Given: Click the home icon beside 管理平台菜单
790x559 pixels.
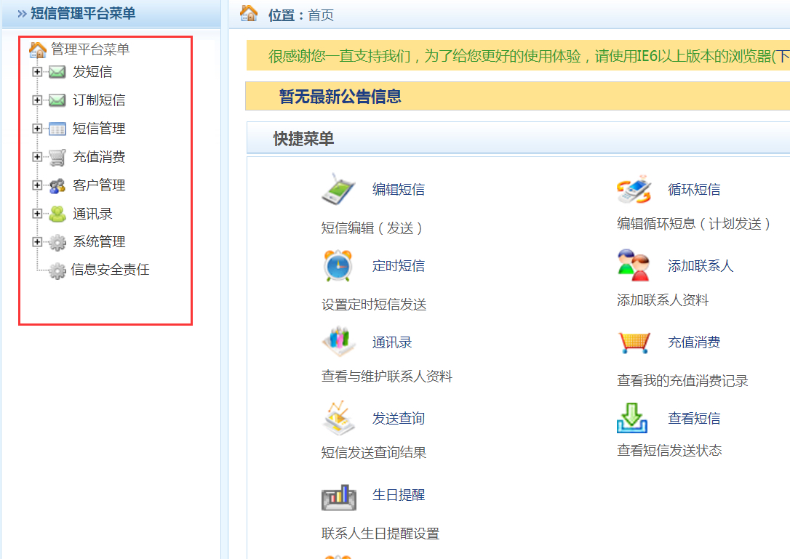Looking at the screenshot, I should 38,49.
